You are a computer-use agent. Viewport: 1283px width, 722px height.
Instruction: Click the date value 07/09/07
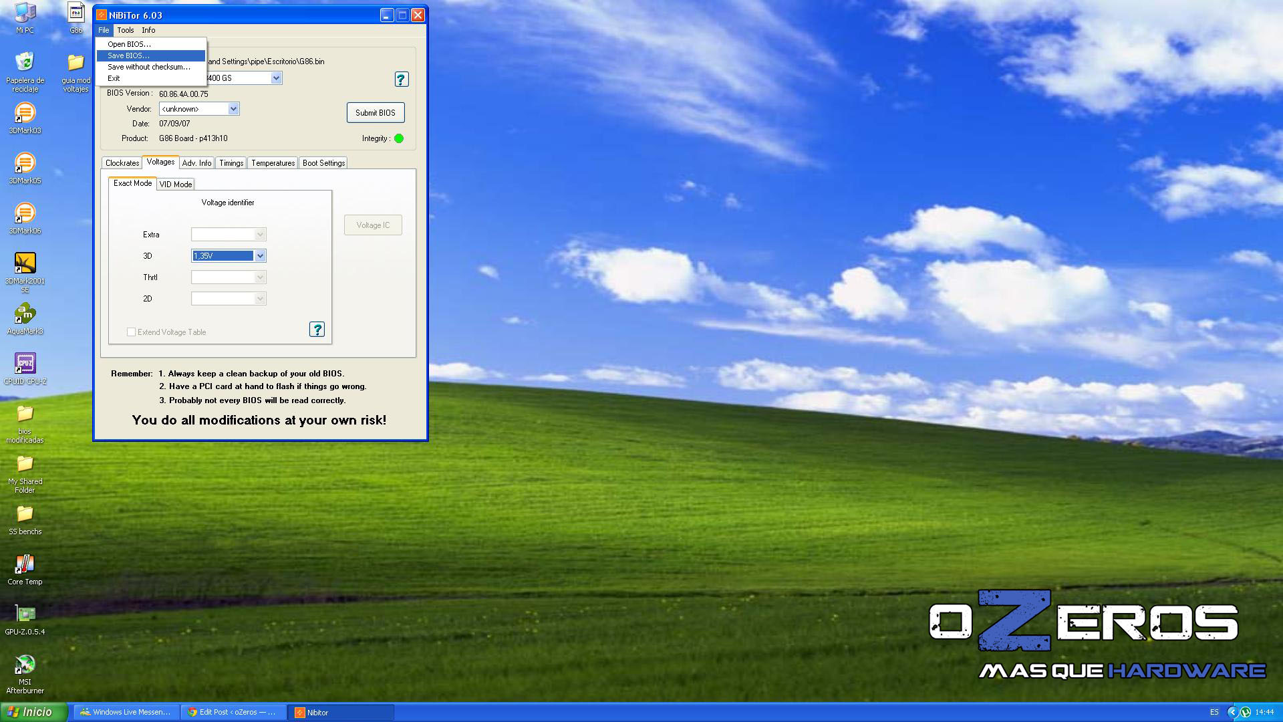coord(174,124)
